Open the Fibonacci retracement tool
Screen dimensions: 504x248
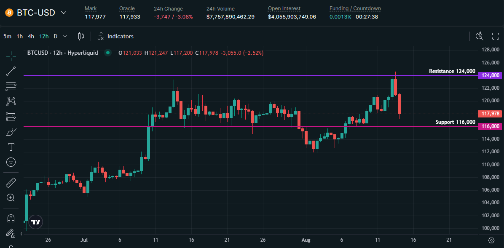pos(11,87)
